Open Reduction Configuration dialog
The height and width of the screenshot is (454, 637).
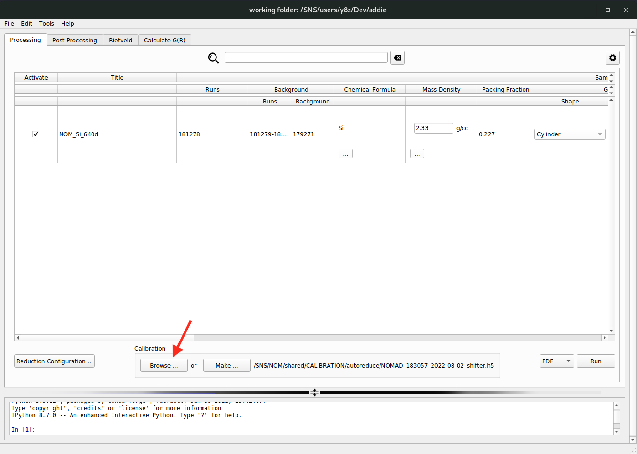pyautogui.click(x=54, y=361)
